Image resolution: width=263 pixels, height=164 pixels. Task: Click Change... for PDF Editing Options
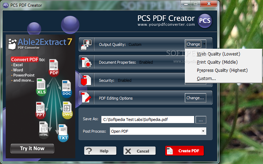pyautogui.click(x=196, y=98)
